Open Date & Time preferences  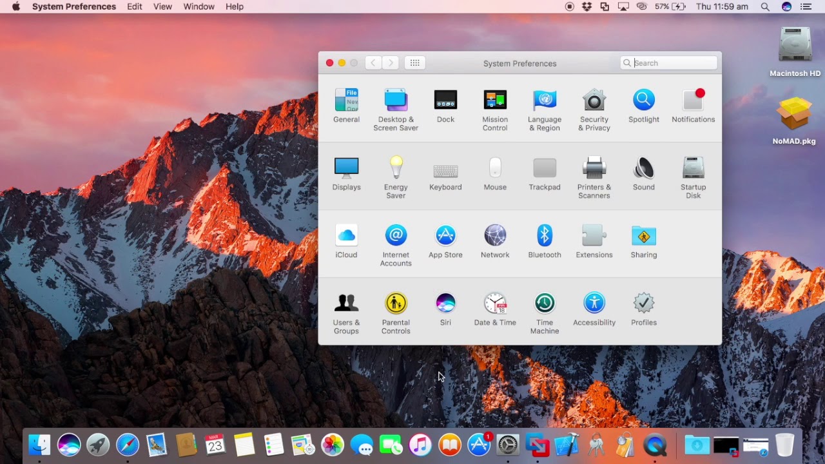[x=495, y=309]
